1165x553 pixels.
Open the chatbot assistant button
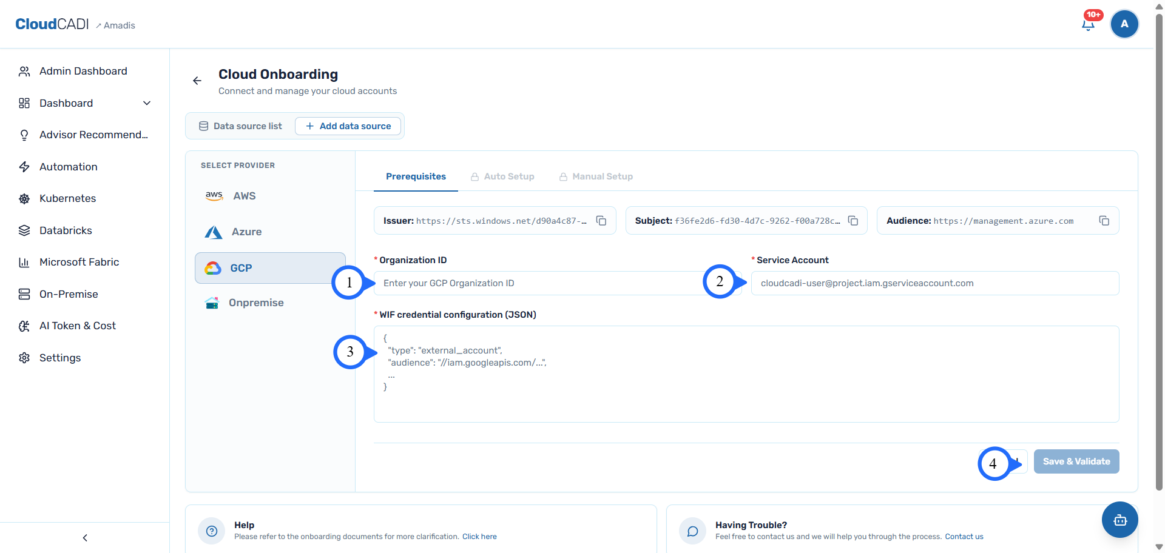pyautogui.click(x=1120, y=520)
